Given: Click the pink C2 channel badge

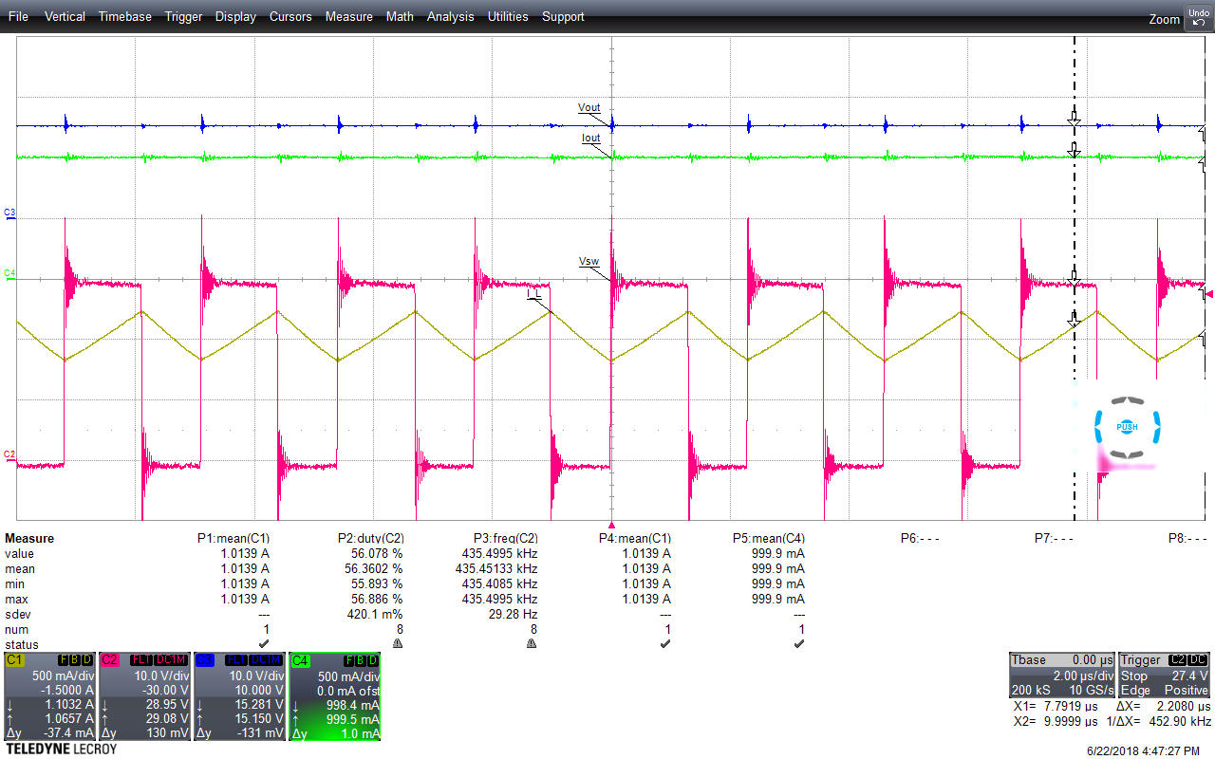Looking at the screenshot, I should pos(109,659).
